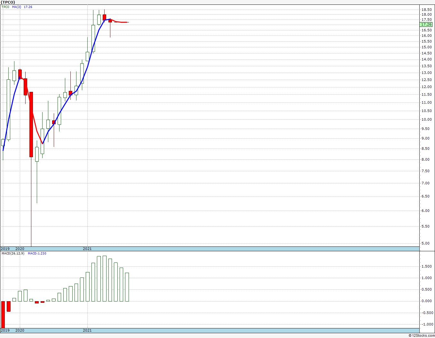Click 2019 on the MACD panel timeline
This screenshot has width=435, height=338.
click(5, 330)
